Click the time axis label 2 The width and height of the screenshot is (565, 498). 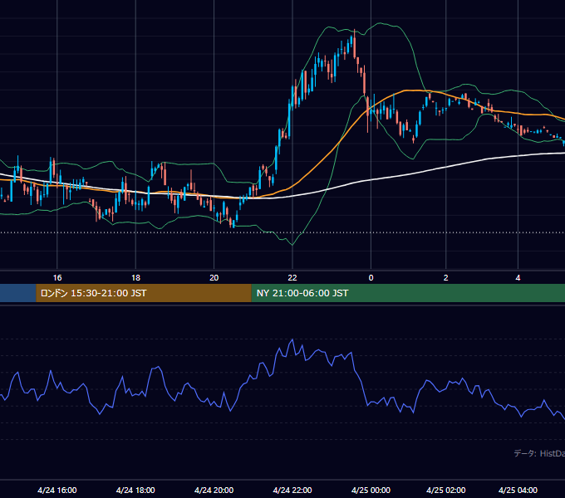coord(445,278)
